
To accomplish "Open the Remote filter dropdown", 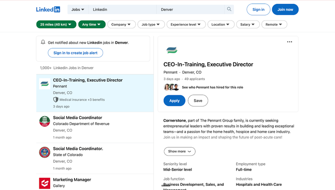I will click(x=274, y=25).
